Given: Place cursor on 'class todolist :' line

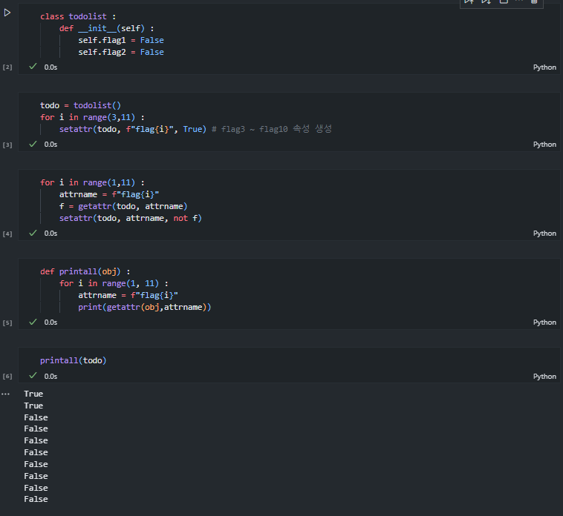Looking at the screenshot, I should pyautogui.click(x=78, y=16).
